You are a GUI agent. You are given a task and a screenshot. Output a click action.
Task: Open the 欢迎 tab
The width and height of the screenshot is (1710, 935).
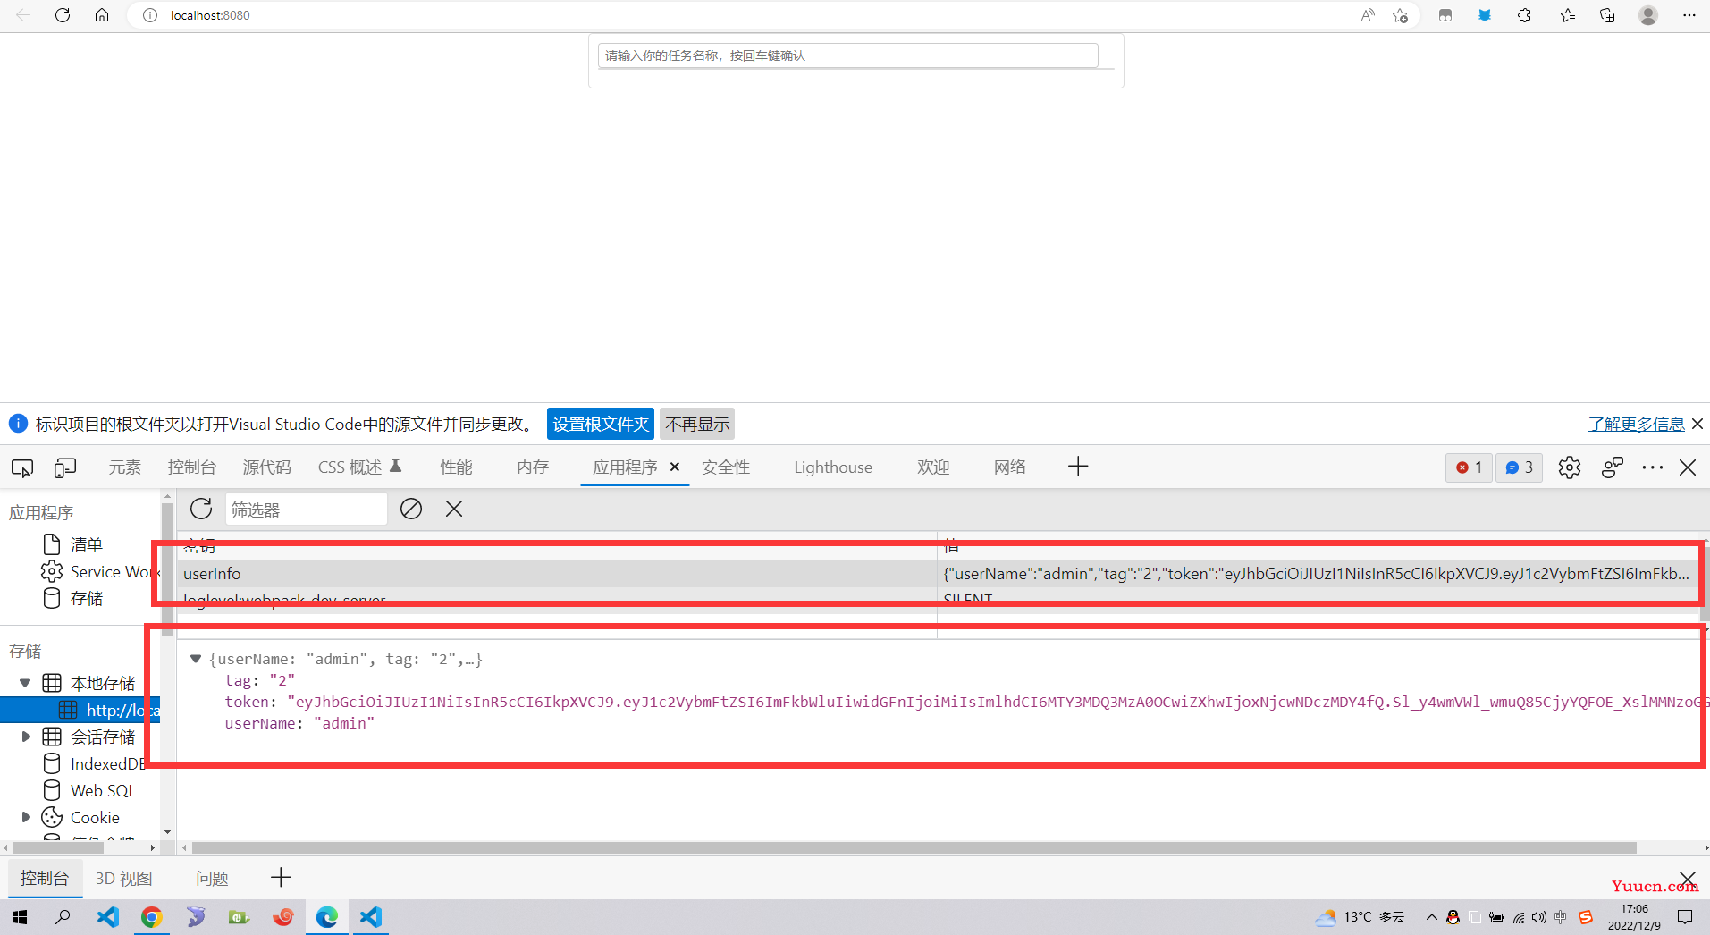pos(933,467)
